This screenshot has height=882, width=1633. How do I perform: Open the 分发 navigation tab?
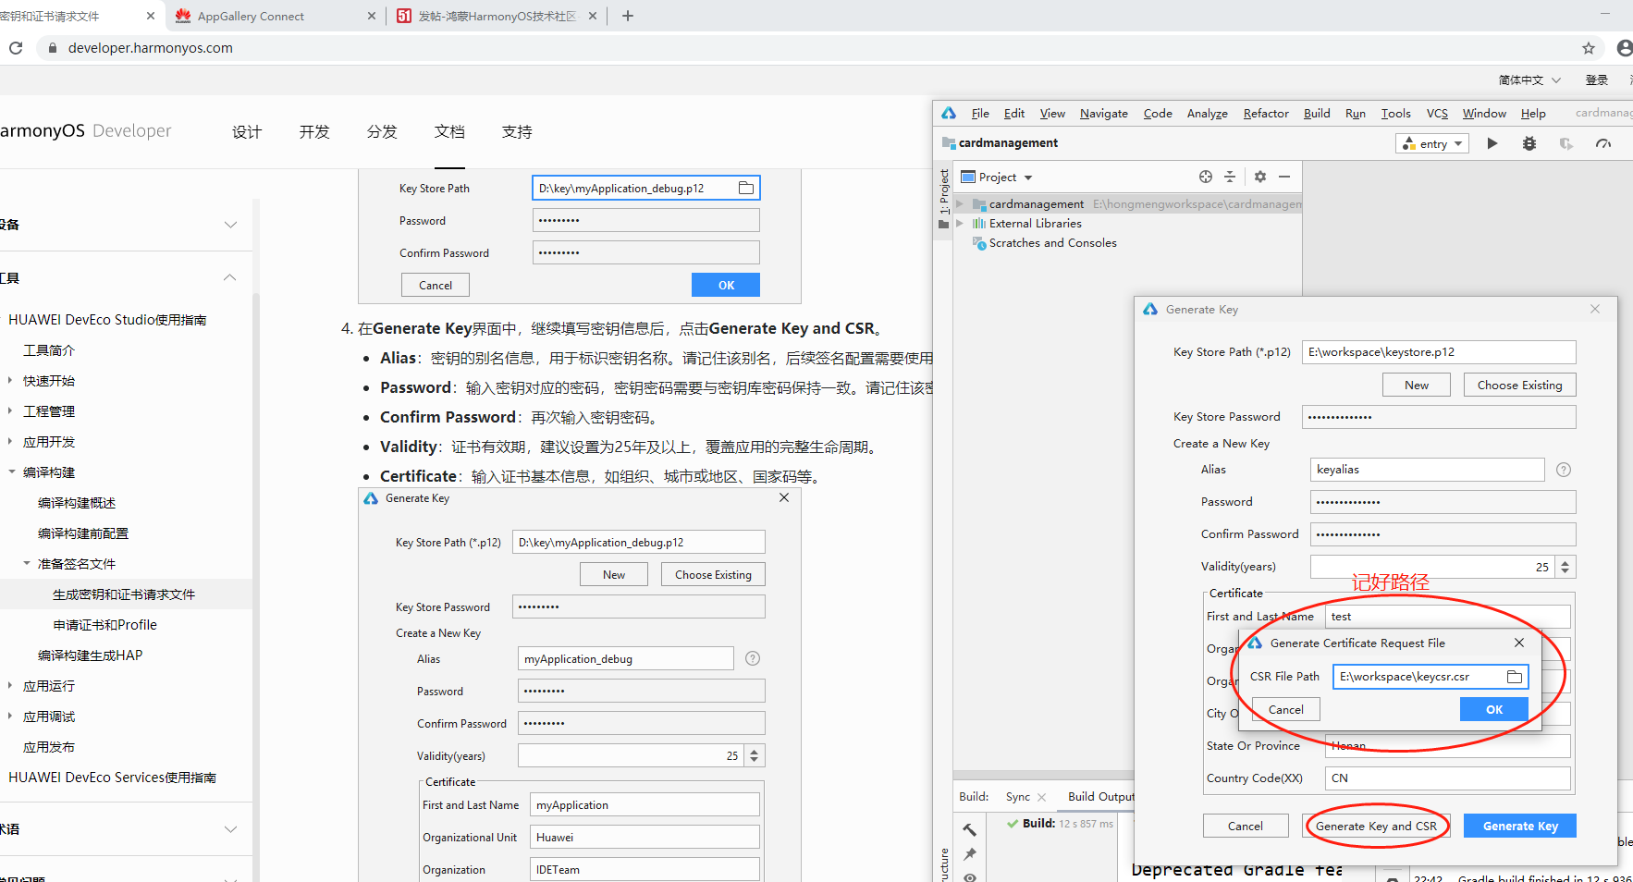(x=382, y=132)
